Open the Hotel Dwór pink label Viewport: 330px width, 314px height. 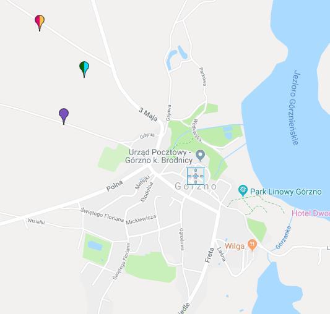(x=311, y=213)
